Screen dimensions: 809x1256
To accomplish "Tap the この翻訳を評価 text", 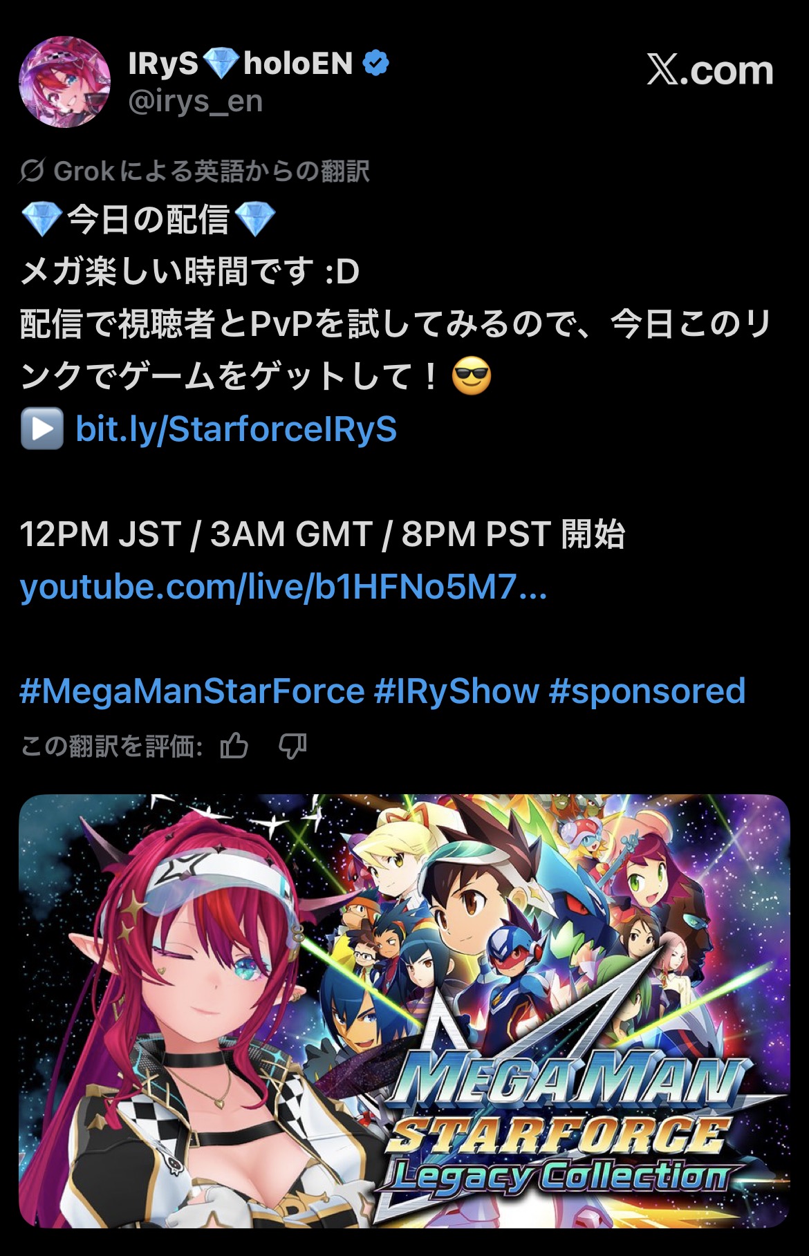I will pos(111,747).
